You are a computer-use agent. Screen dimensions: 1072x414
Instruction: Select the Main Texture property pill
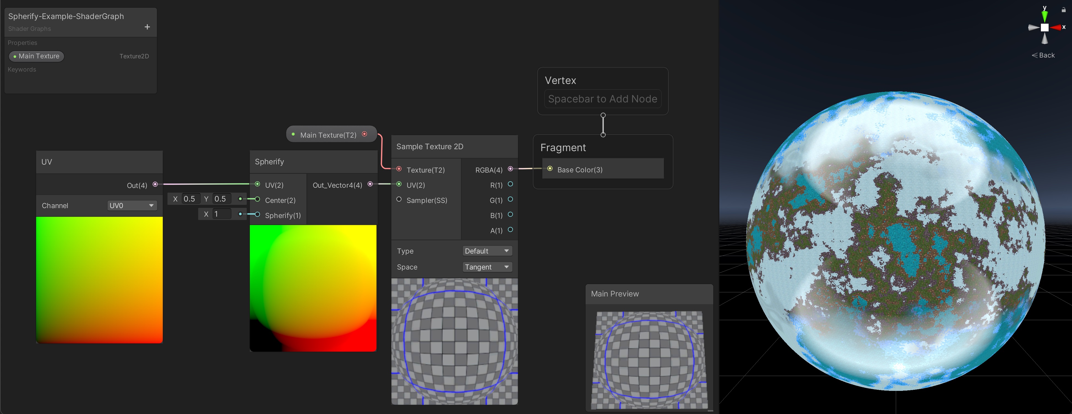(36, 56)
